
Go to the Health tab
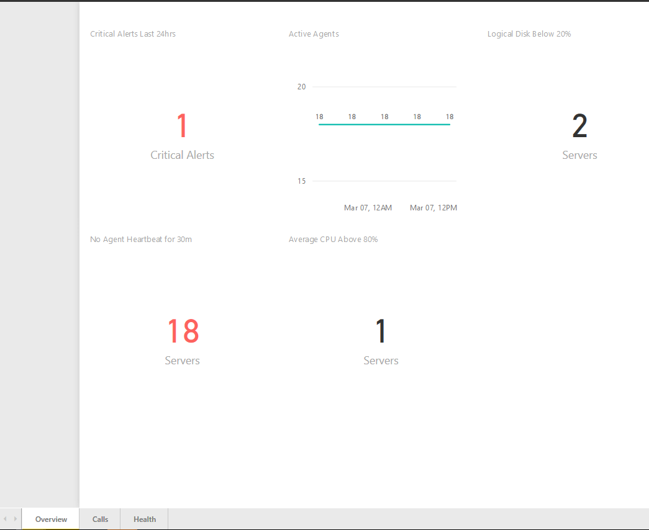tap(145, 519)
